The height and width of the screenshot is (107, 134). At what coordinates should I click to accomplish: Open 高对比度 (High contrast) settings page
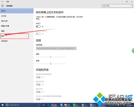[17, 21]
